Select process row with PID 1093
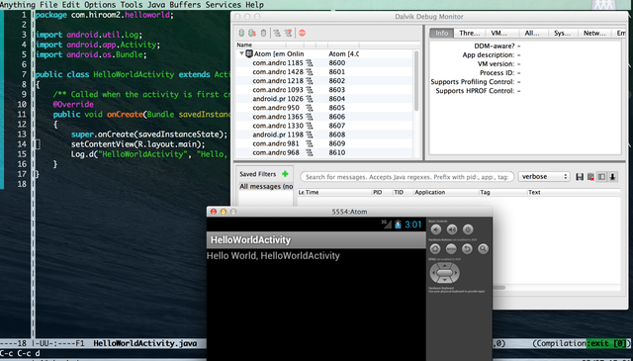Viewport: 633px width, 361px height. point(325,90)
